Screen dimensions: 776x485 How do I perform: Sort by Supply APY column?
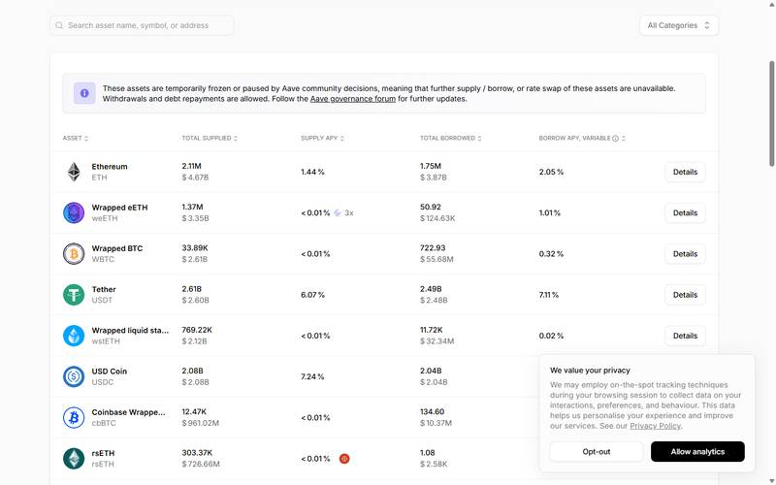click(322, 138)
